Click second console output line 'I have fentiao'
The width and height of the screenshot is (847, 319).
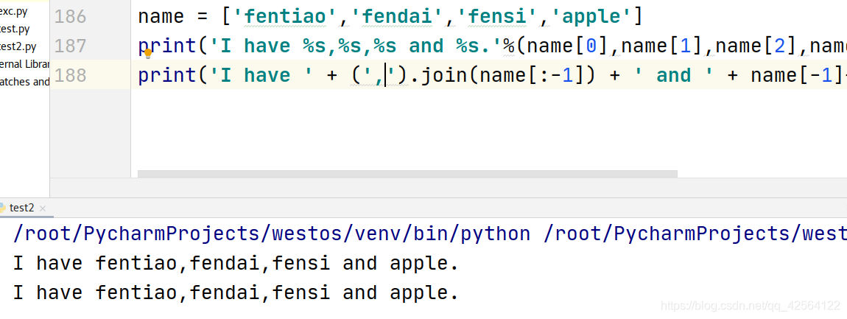coord(236,292)
